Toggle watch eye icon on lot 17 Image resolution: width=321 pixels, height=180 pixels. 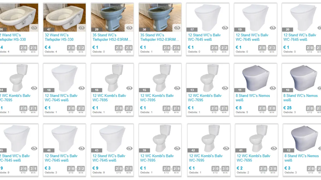point(225,28)
